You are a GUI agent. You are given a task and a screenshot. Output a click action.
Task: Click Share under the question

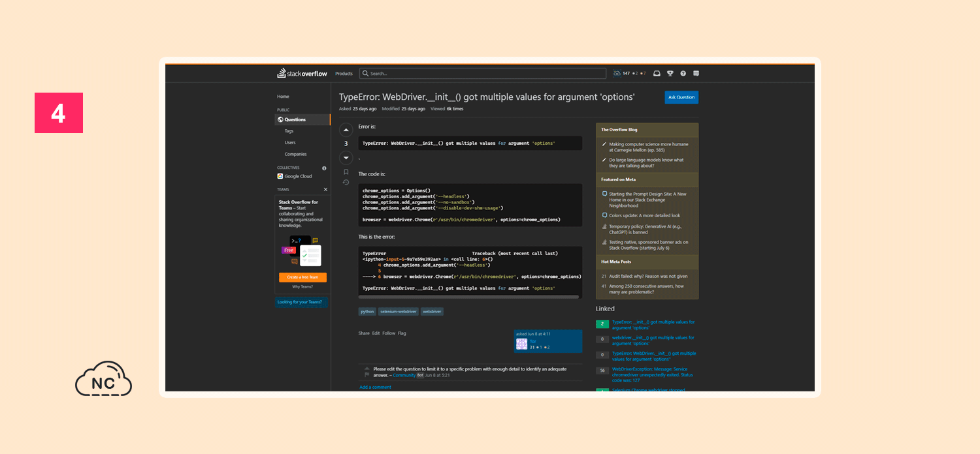coord(364,333)
